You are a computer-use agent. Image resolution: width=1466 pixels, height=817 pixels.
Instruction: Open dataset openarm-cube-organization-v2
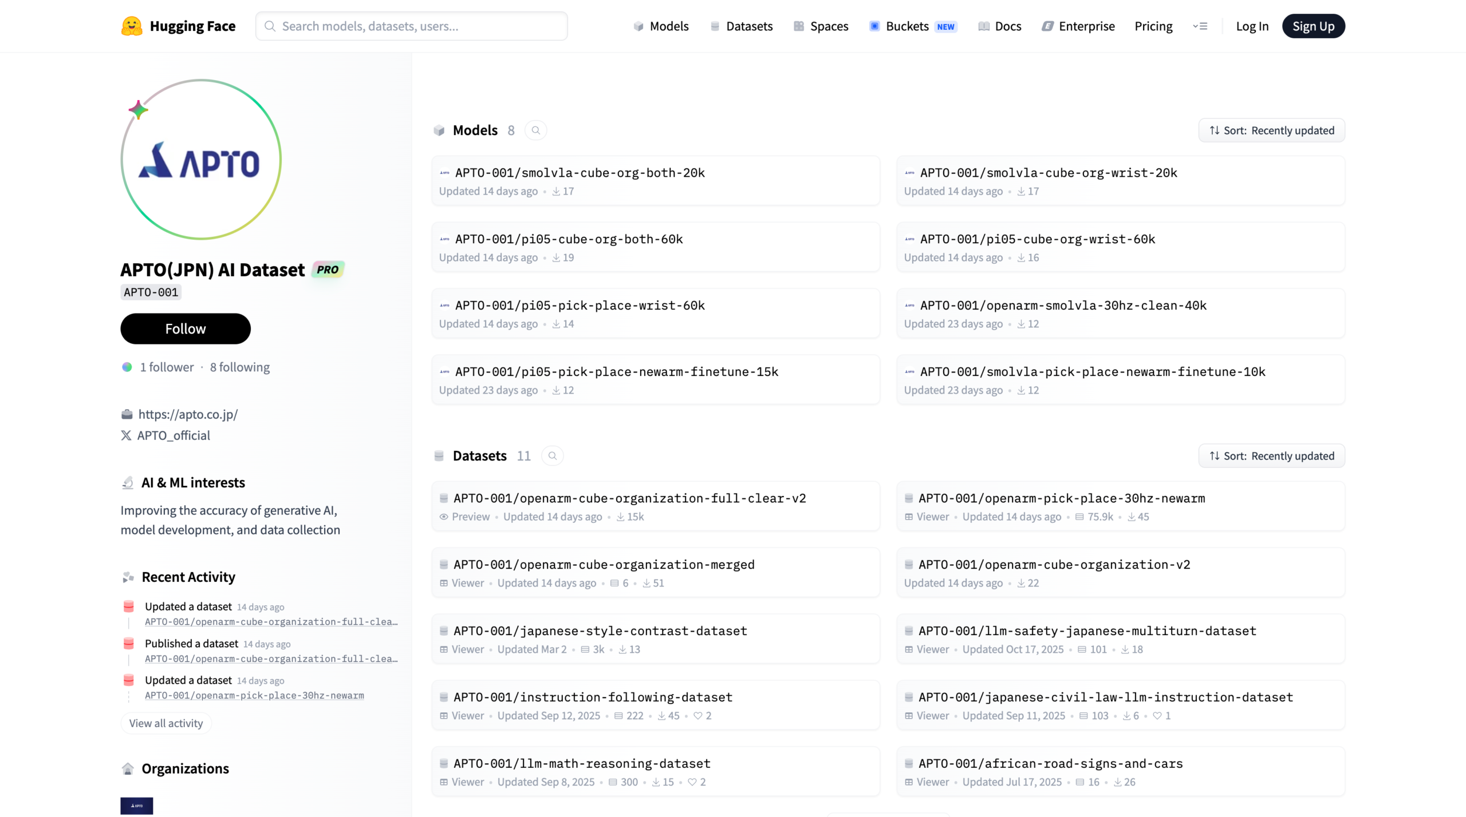click(x=1120, y=573)
